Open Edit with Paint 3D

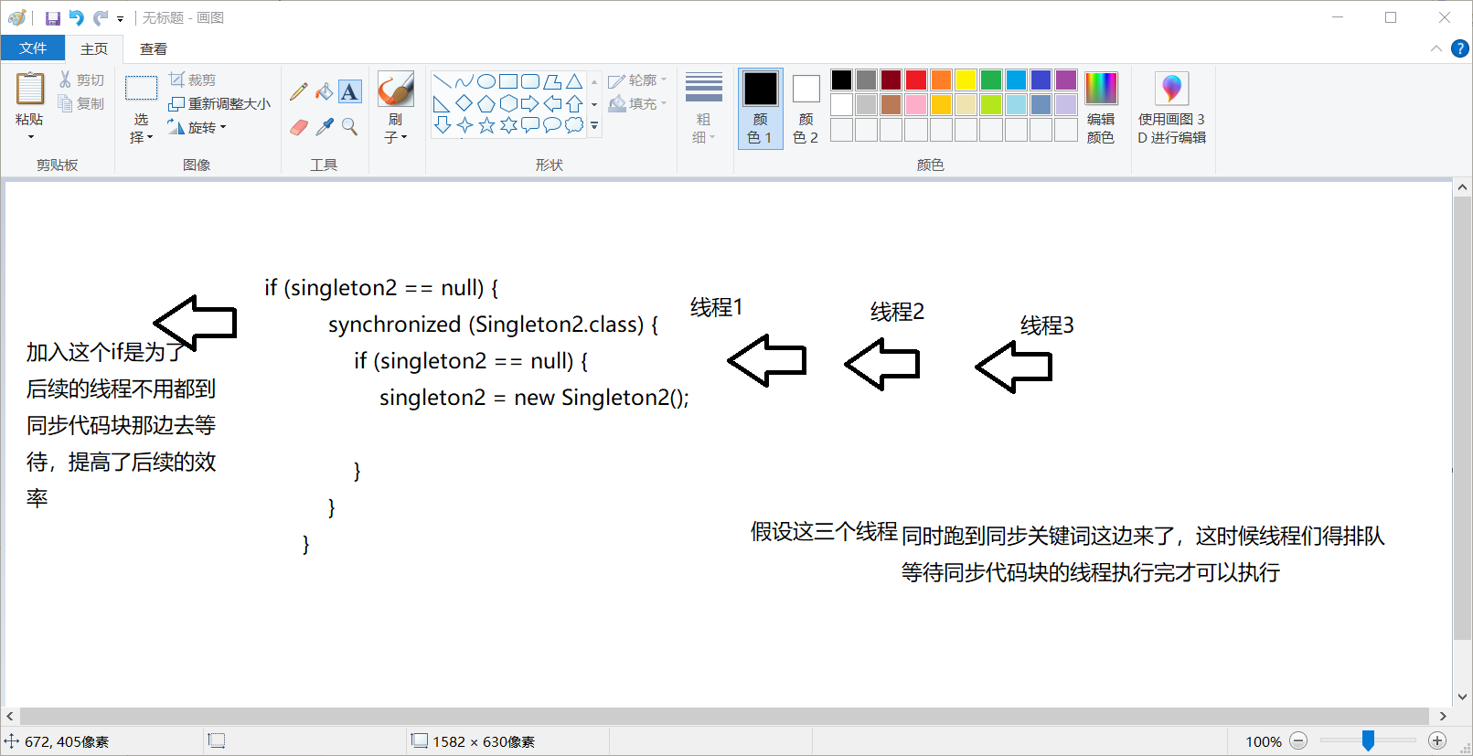coord(1172,108)
